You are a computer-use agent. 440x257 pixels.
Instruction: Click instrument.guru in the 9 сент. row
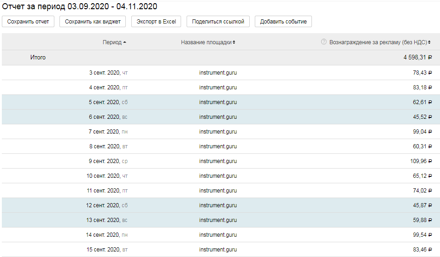pyautogui.click(x=218, y=161)
